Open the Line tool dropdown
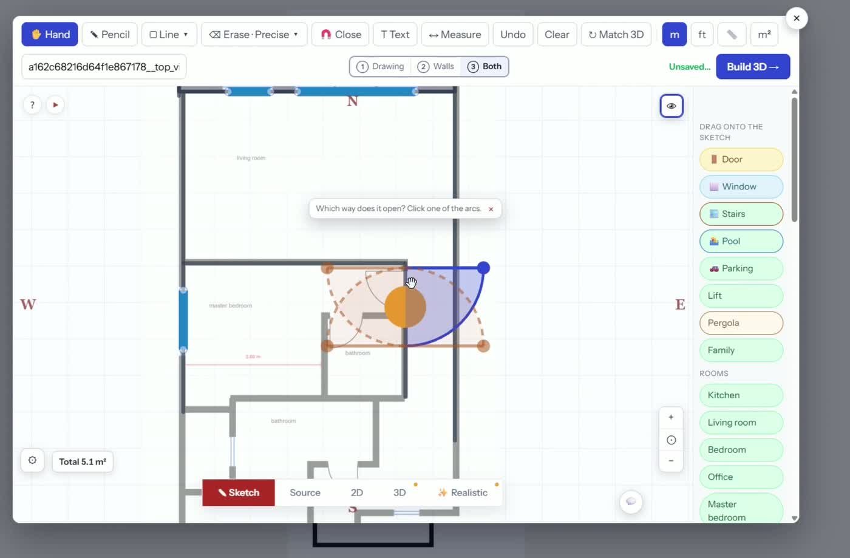 click(169, 35)
